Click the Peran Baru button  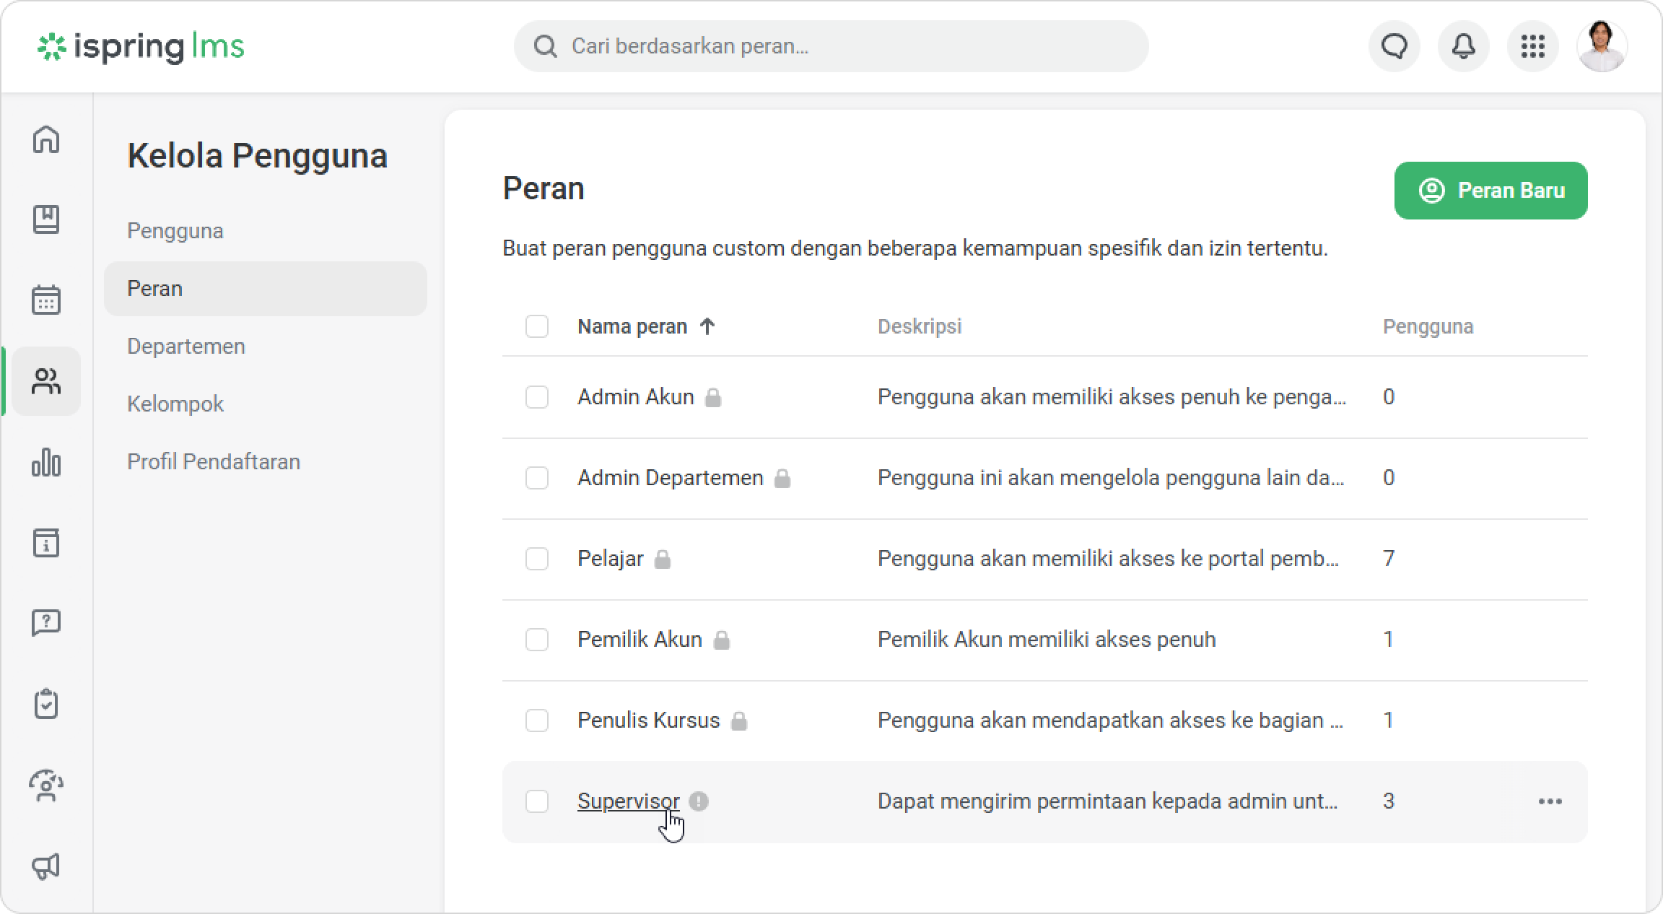coord(1490,191)
